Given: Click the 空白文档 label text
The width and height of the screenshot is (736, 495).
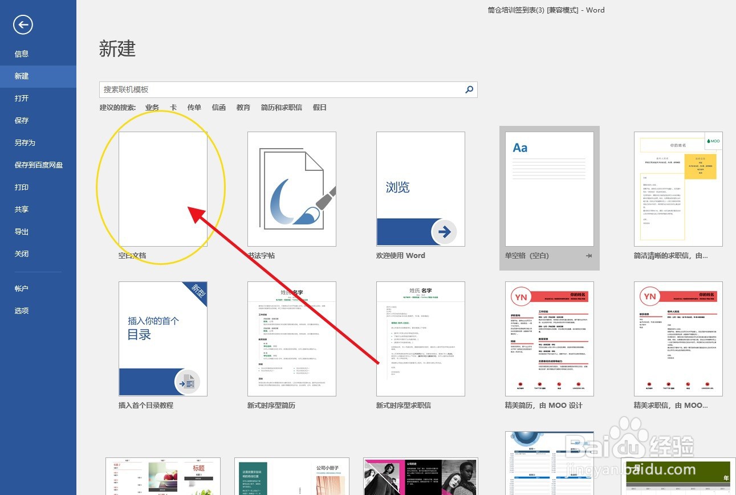Looking at the screenshot, I should tap(132, 256).
